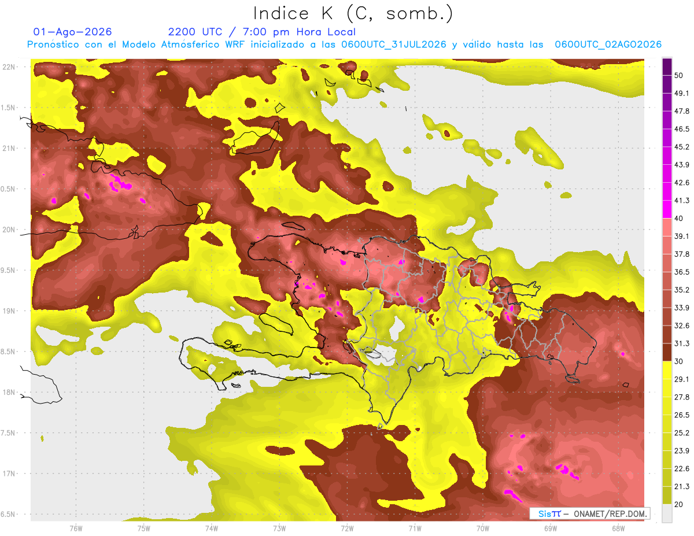Click the 17N latitude label

click(x=9, y=474)
